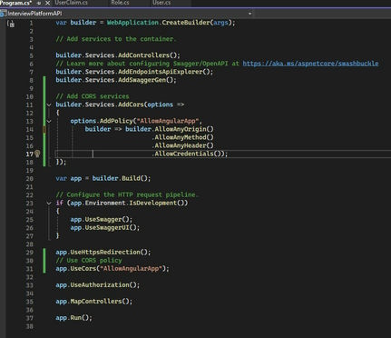Click 'app.UseCors' on line 31

pos(75,268)
